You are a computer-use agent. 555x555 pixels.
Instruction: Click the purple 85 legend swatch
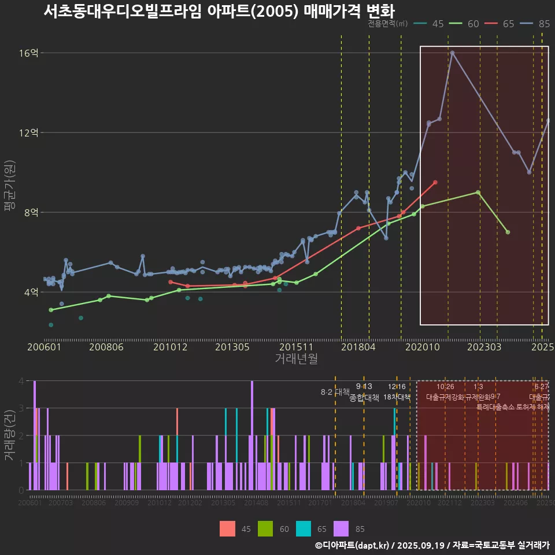point(342,528)
